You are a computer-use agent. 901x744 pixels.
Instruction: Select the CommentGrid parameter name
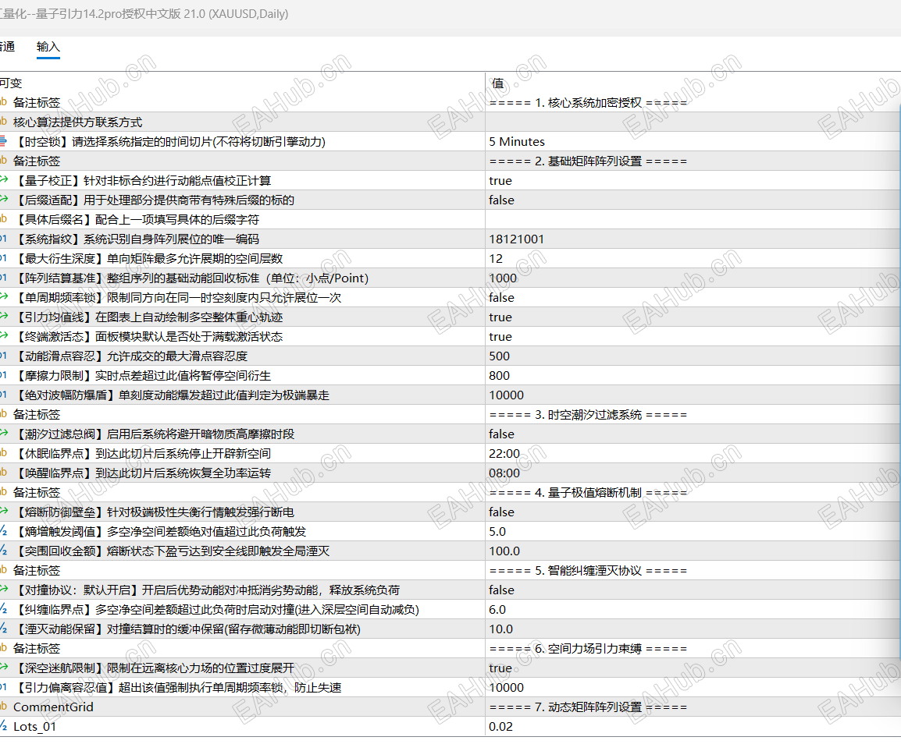(x=53, y=707)
